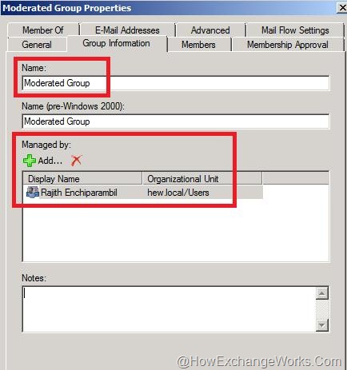Open the Advanced tab

(x=210, y=30)
